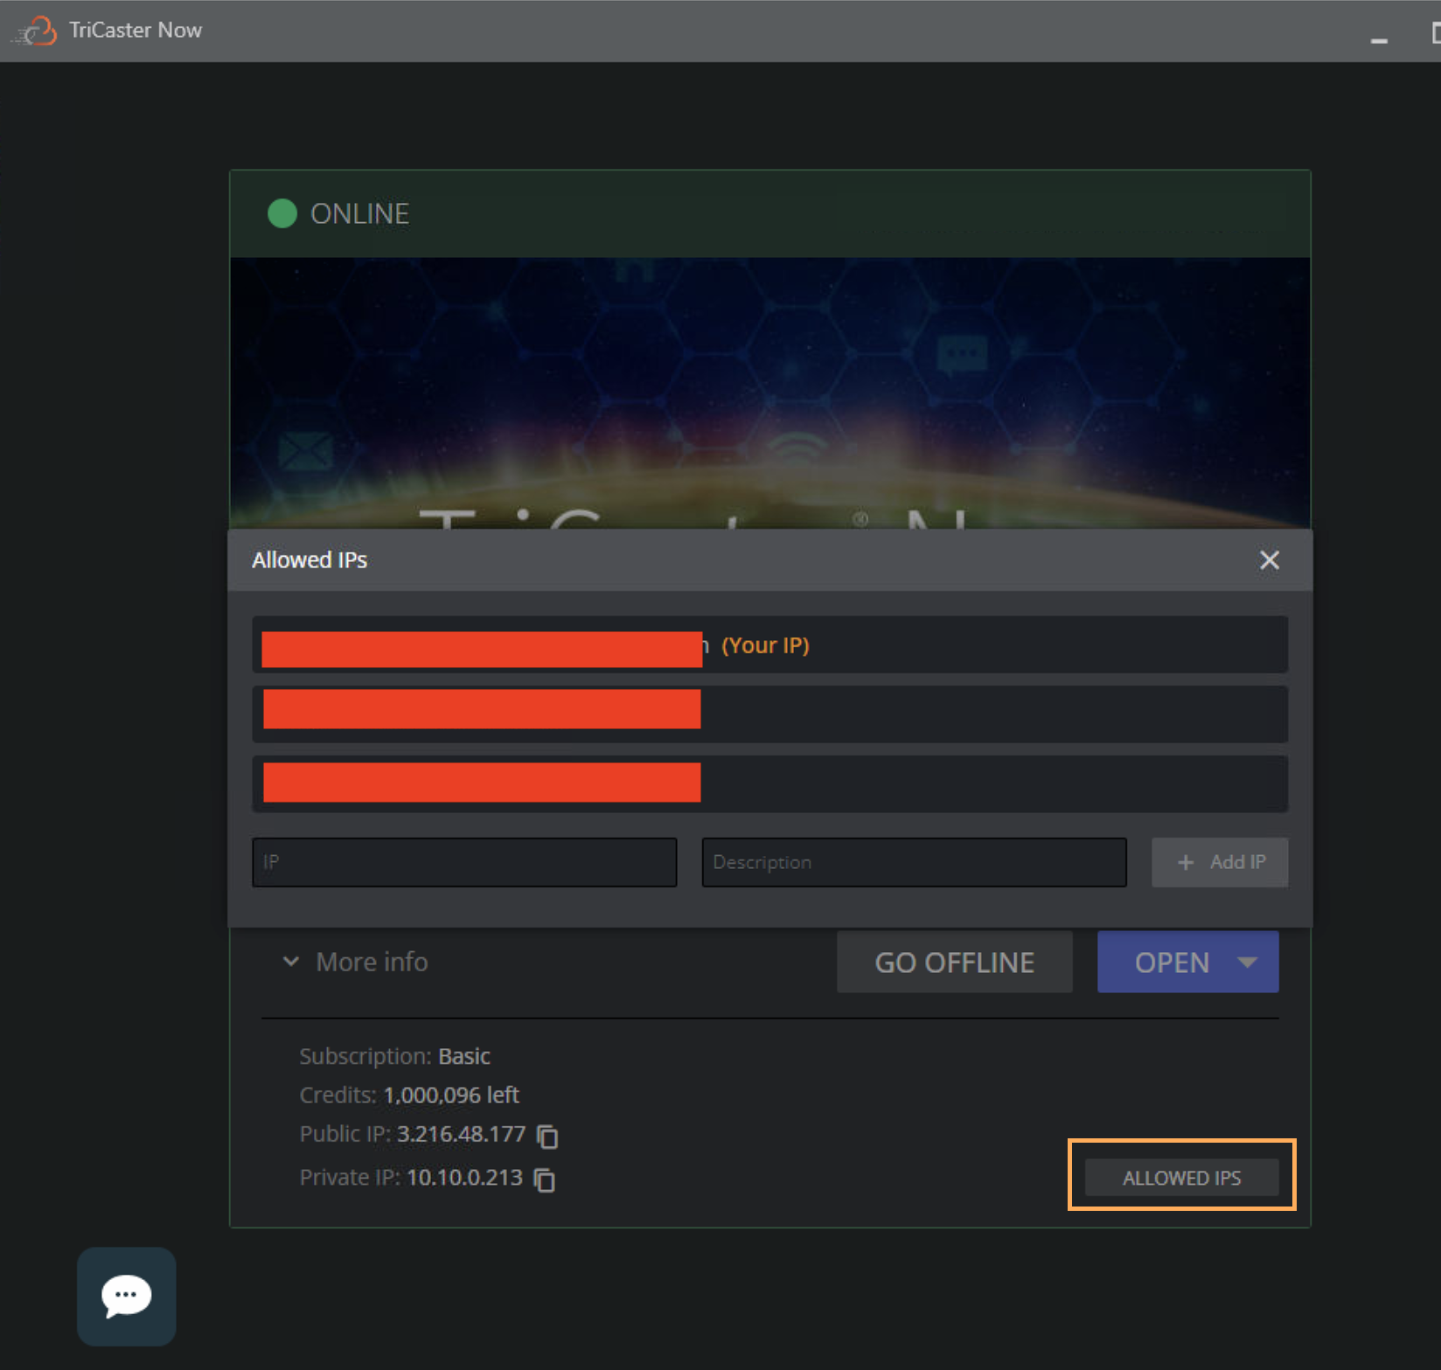Copy the Public IP address
This screenshot has height=1370, width=1441.
pyautogui.click(x=547, y=1136)
